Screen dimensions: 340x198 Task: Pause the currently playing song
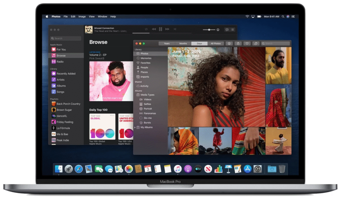(x=160, y=29)
